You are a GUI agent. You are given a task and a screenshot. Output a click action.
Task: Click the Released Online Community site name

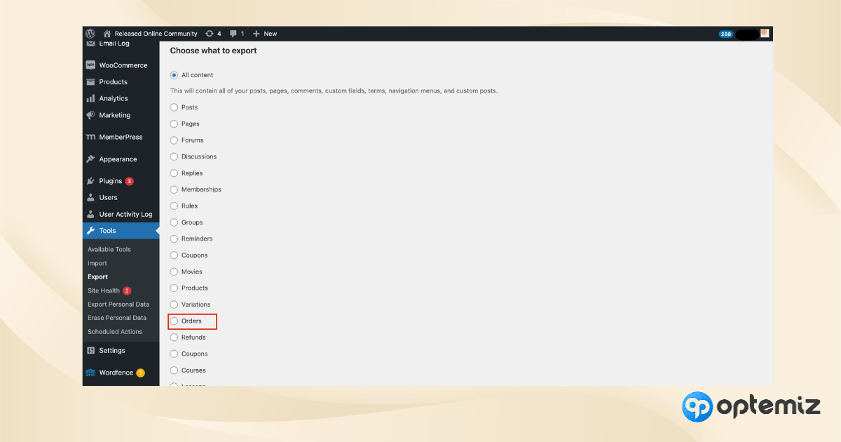coord(156,34)
